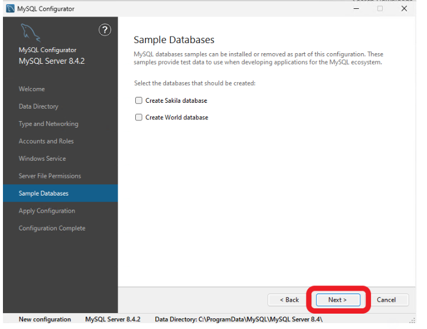Select the Type and Networking step
This screenshot has width=427, height=329.
(48, 124)
